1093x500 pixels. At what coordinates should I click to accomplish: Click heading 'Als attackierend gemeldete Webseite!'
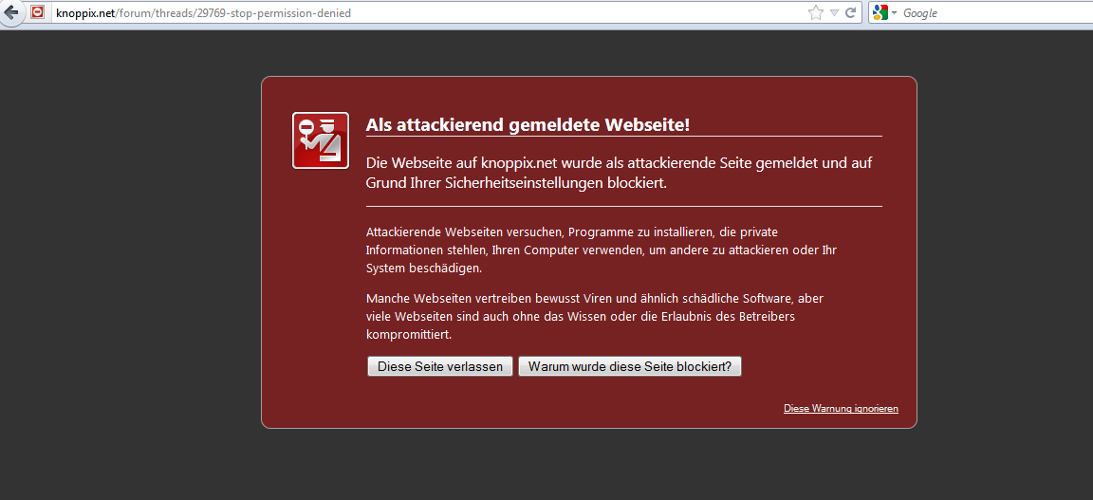[x=528, y=125]
